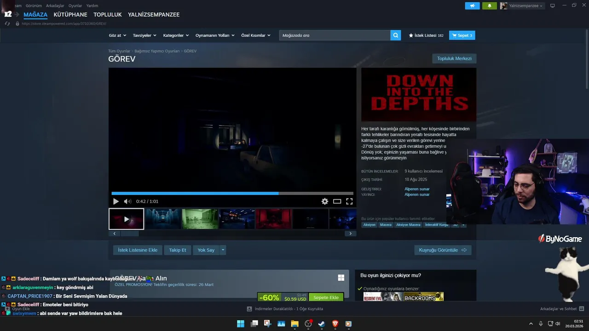Open Task View in the taskbar
Viewport: 589px width, 331px height.
pyautogui.click(x=254, y=324)
